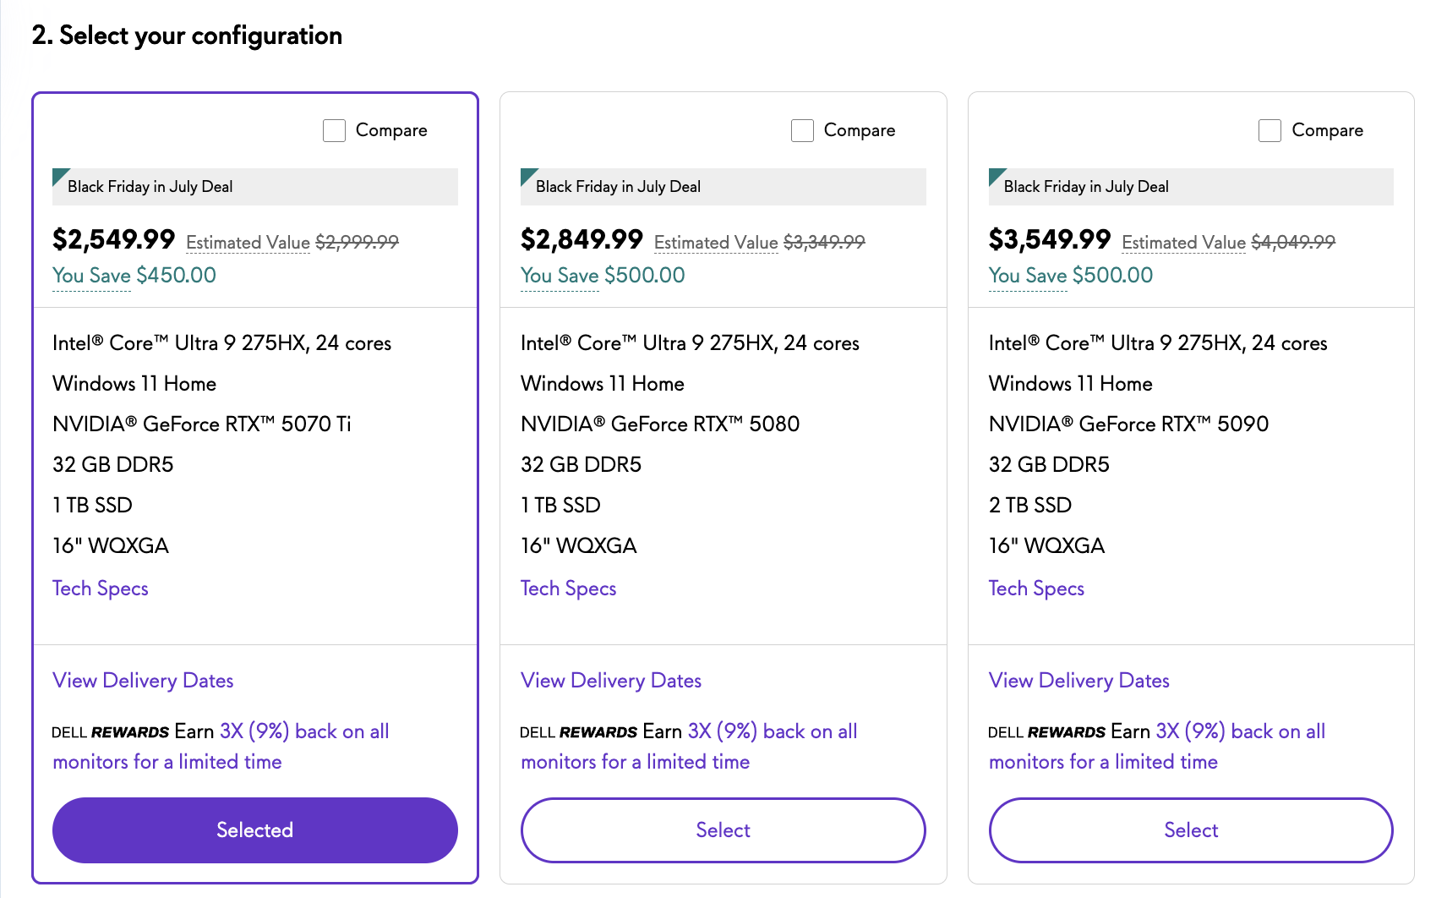The image size is (1447, 898).
Task: View Delivery Dates for the $2,849.99 configuration
Action: tap(611, 681)
